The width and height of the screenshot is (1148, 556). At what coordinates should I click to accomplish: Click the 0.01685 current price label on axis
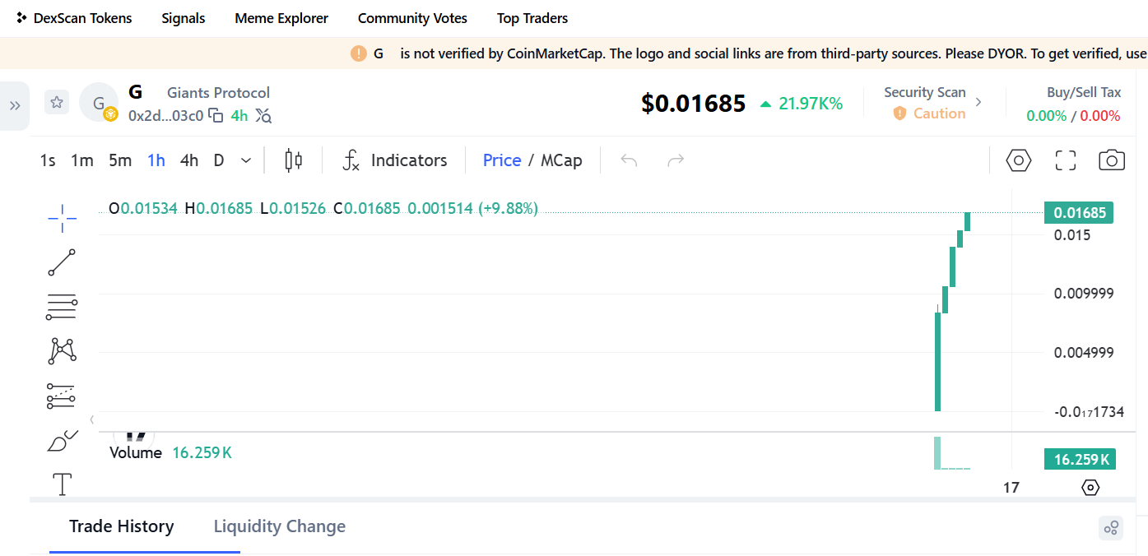(1079, 213)
